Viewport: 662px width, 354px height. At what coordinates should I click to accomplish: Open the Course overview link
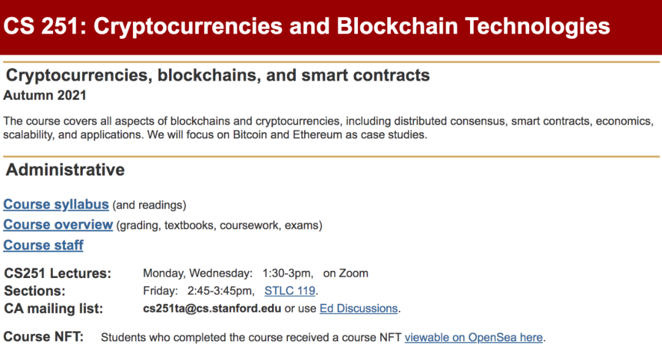click(x=58, y=225)
